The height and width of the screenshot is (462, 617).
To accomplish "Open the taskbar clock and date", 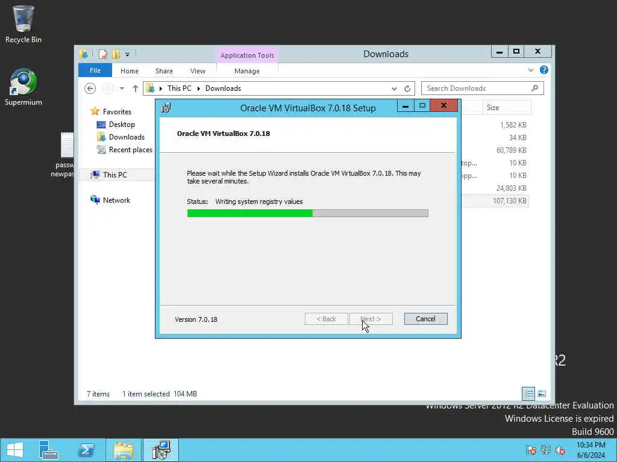I will click(590, 450).
